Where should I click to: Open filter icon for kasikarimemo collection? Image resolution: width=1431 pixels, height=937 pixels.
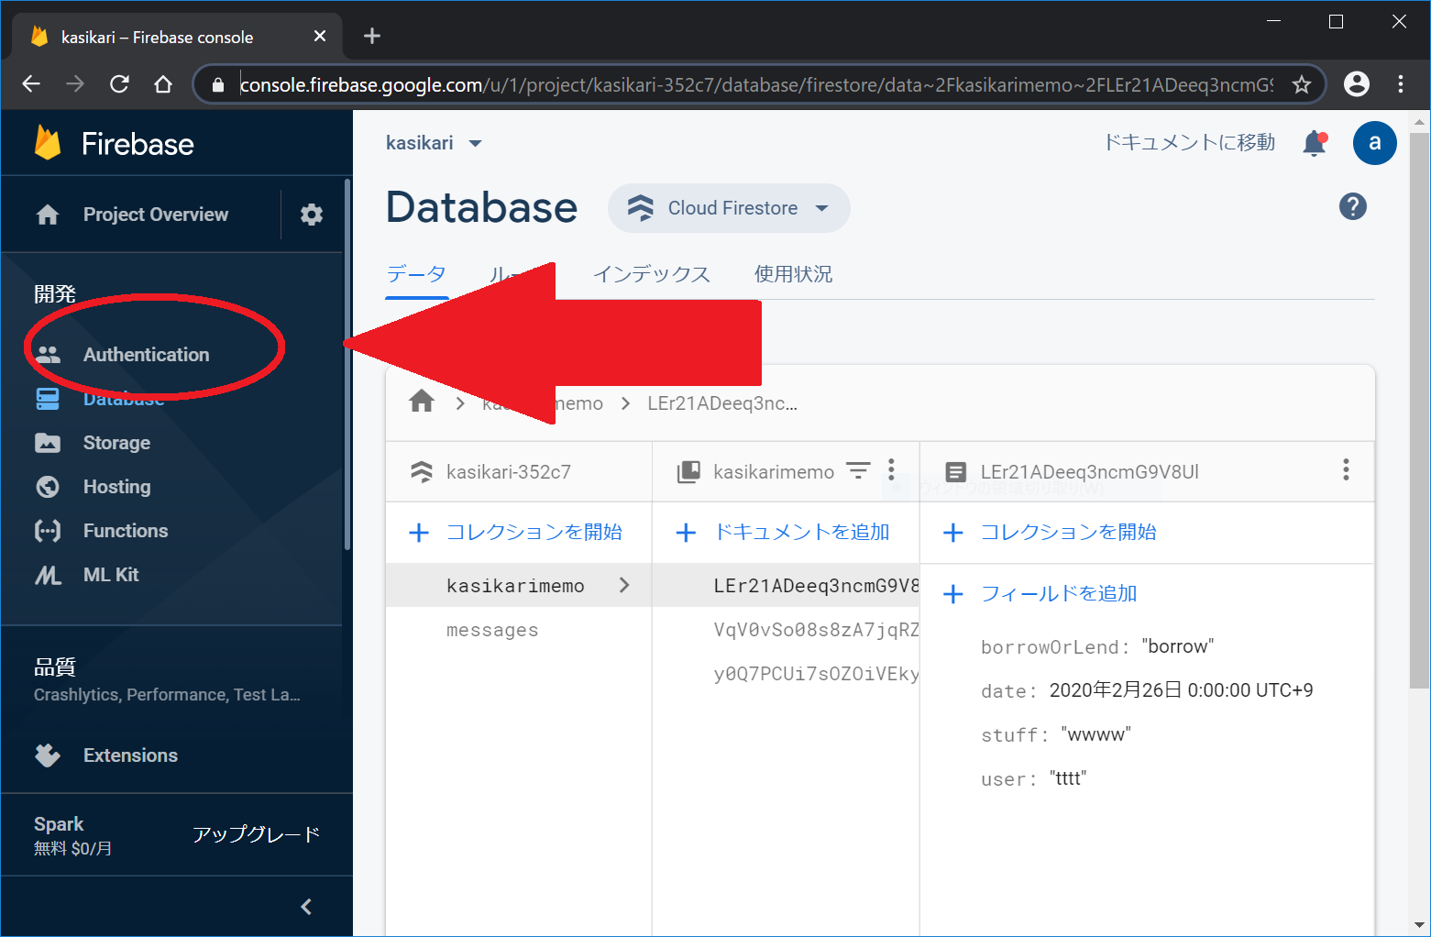tap(858, 471)
